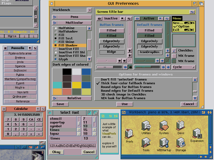Select Fill Shadow in the pens list
This screenshot has width=214, height=160.
pos(68,45)
